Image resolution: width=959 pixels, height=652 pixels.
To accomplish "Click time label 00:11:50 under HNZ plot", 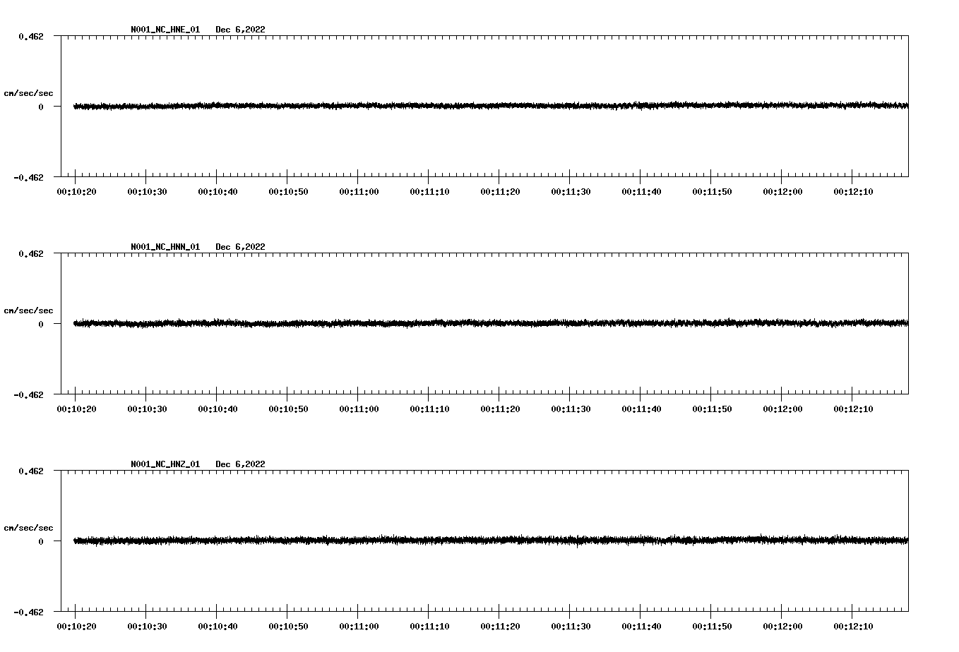I will click(712, 627).
